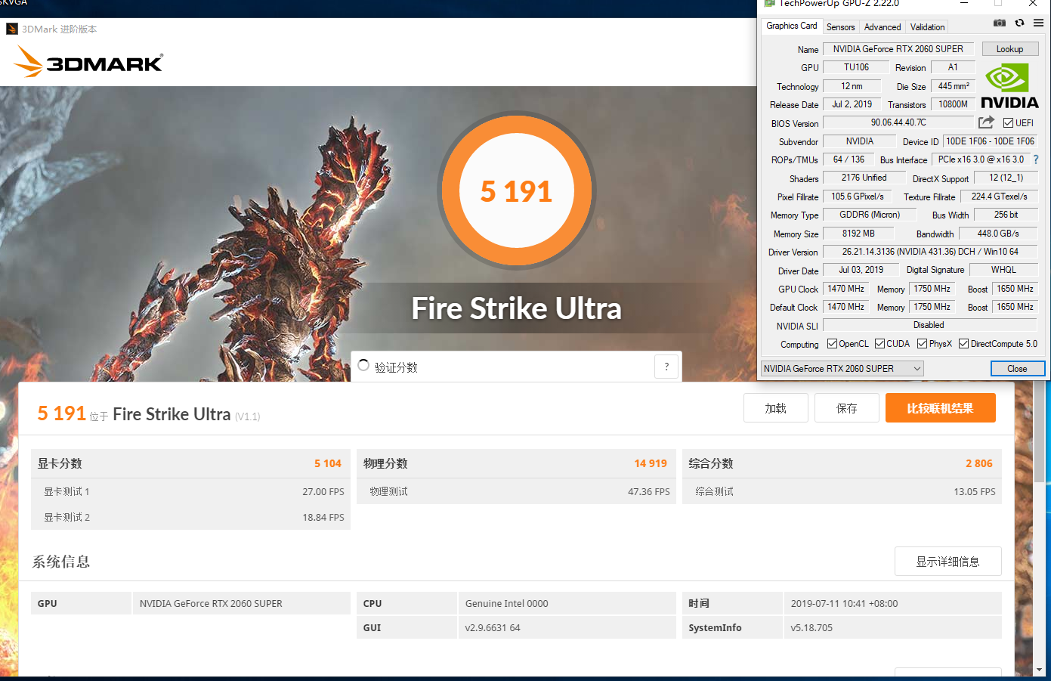Open the GPU selection dropdown in GPU-Z
Image resolution: width=1051 pixels, height=681 pixels.
coord(842,369)
